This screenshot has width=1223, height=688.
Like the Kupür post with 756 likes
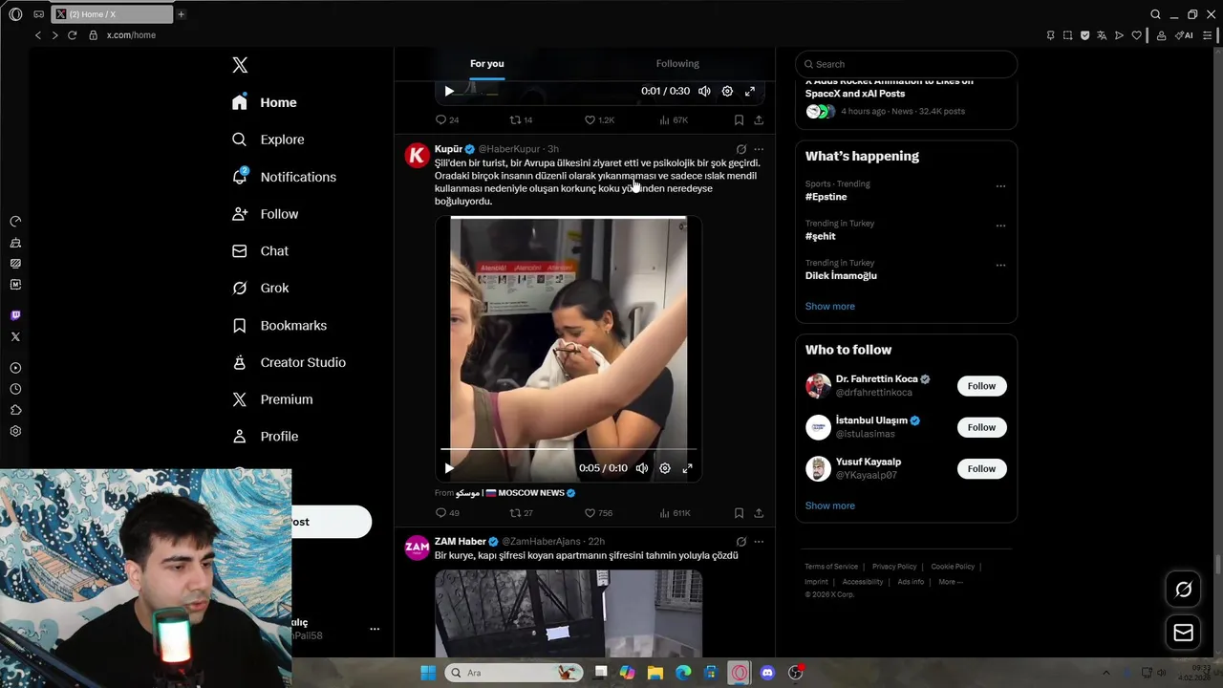pos(598,513)
